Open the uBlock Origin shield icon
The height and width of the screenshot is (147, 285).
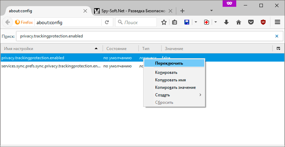(263, 22)
